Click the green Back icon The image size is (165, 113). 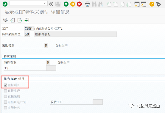[x=66, y=4]
